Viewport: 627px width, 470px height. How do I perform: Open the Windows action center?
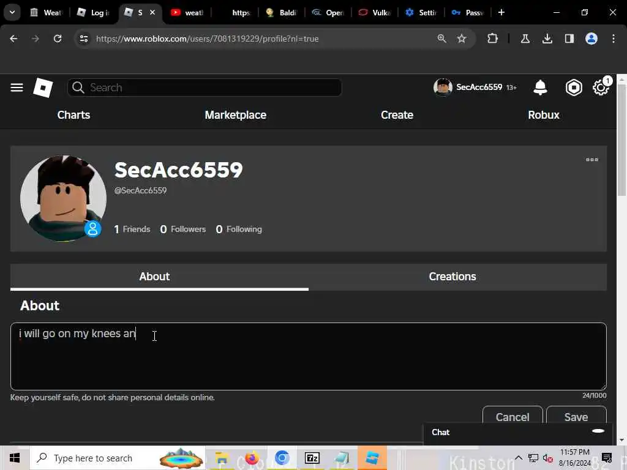pyautogui.click(x=607, y=458)
